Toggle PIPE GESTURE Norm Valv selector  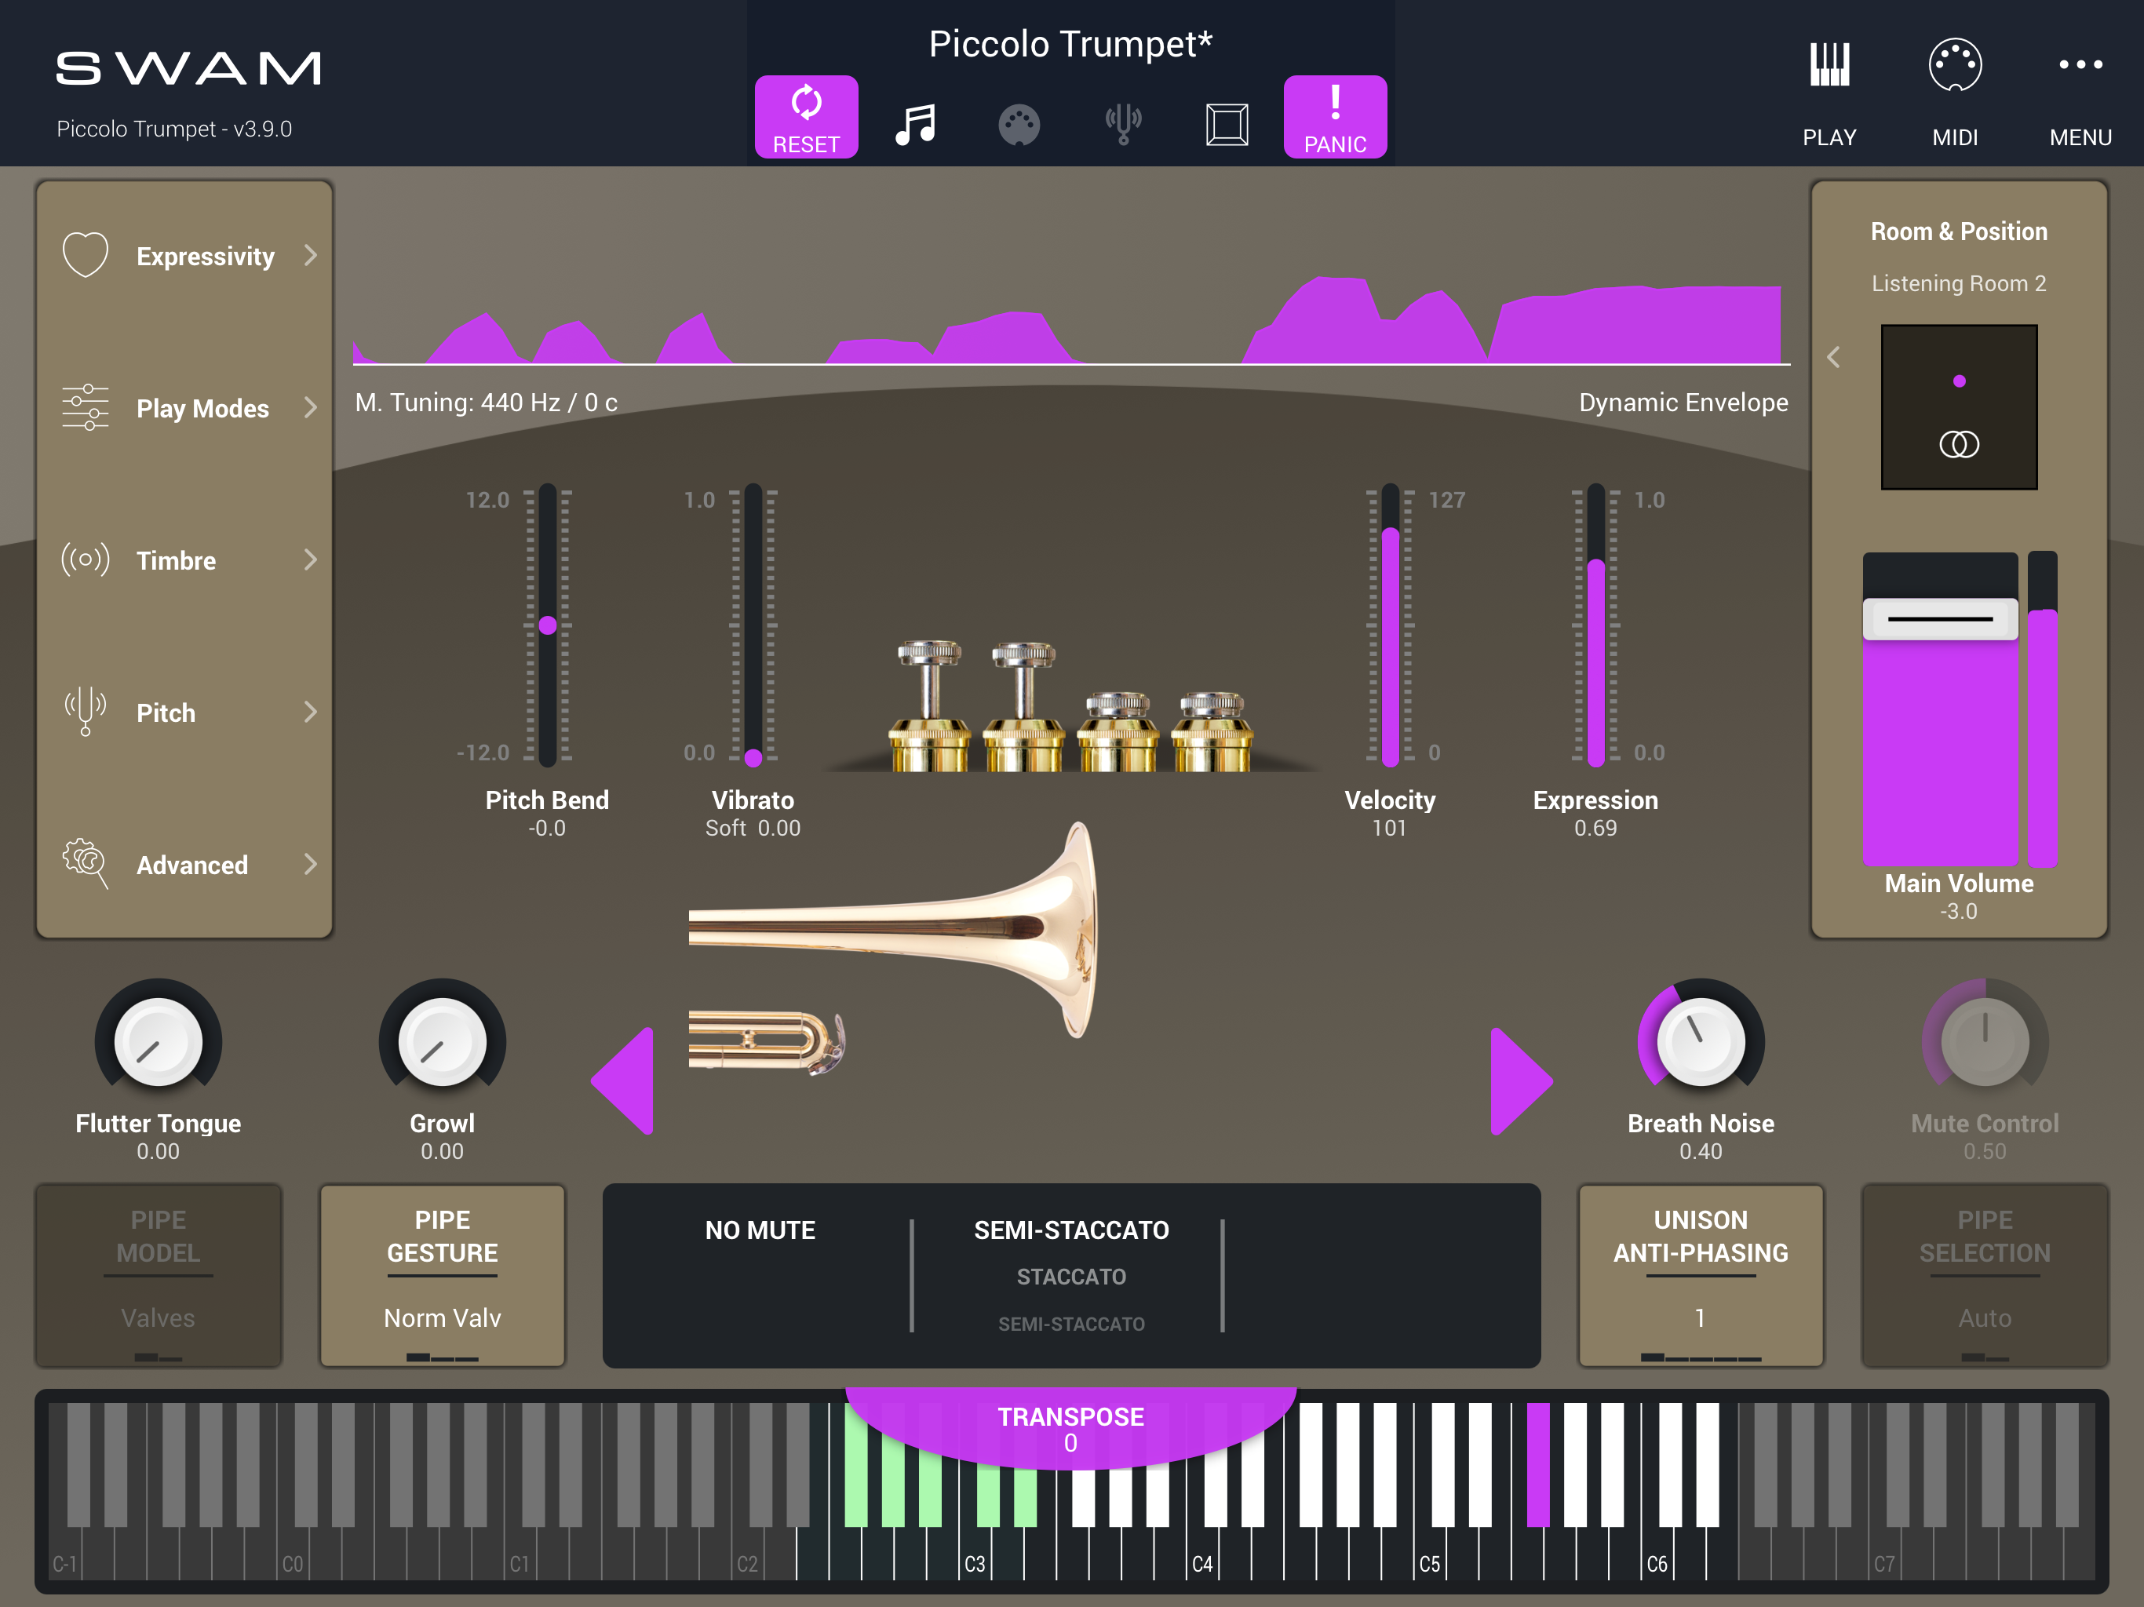click(442, 1274)
